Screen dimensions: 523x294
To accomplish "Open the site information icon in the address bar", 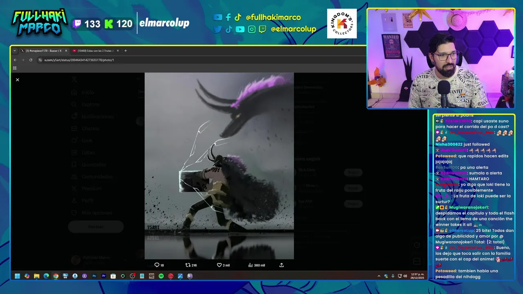I will 40,60.
